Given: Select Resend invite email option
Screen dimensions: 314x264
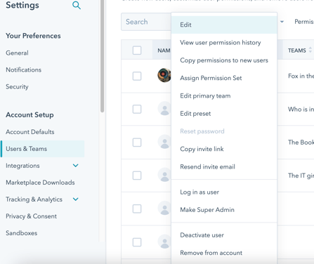Looking at the screenshot, I should click(207, 166).
